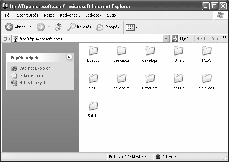This screenshot has height=162, width=229.
Task: Open the Nézet menu
Action: point(49,15)
